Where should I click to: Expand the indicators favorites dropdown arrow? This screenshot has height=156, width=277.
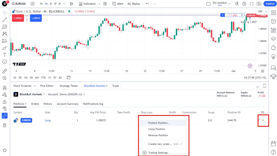click(x=99, y=4)
